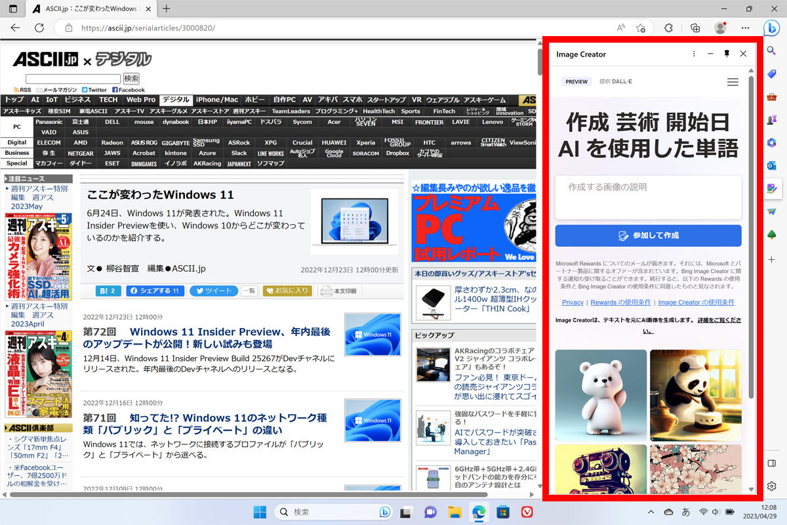Open the Drop paper-plane sidebar icon

(771, 212)
